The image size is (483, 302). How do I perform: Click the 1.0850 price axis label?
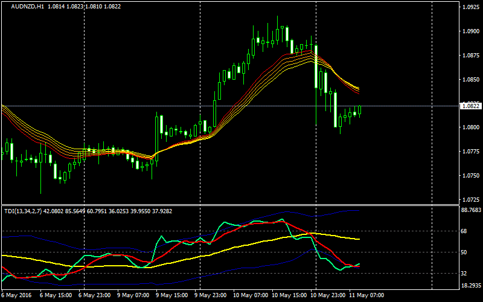pyautogui.click(x=470, y=79)
